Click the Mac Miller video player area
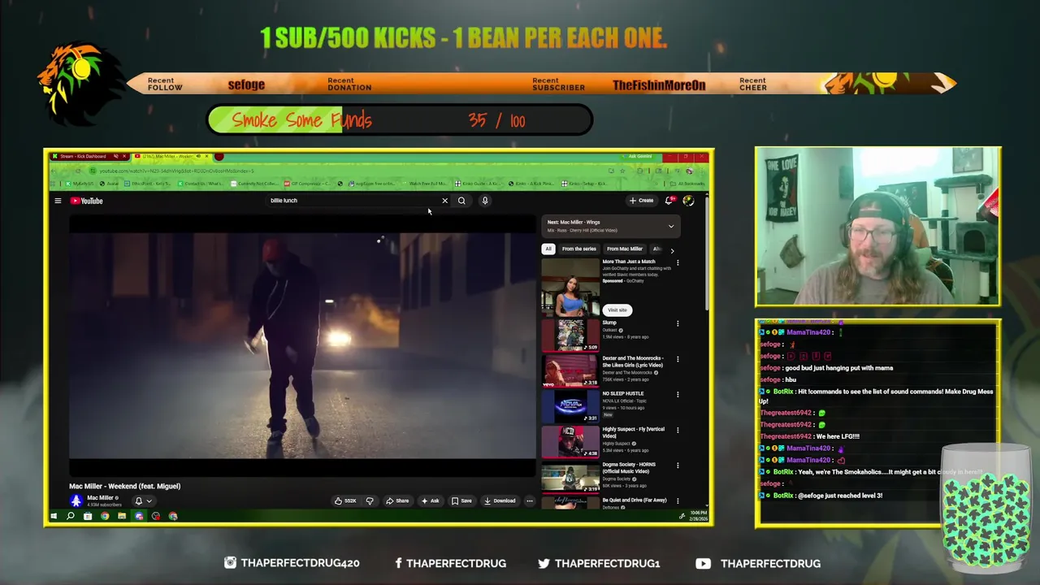 pos(302,345)
